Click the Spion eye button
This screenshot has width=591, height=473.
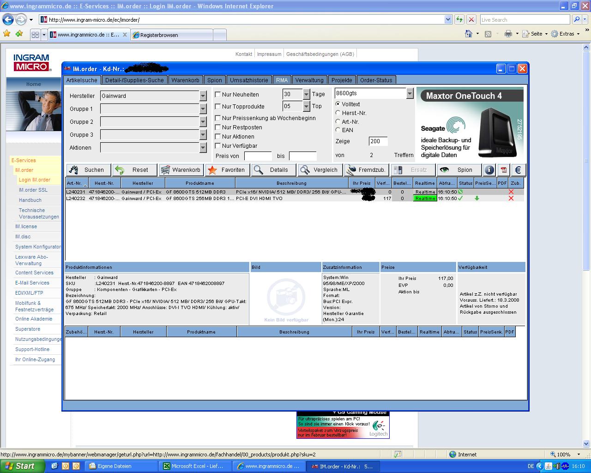point(459,170)
